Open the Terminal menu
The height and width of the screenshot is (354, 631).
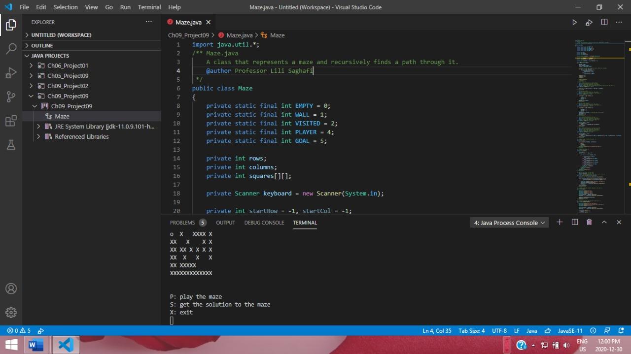(149, 7)
